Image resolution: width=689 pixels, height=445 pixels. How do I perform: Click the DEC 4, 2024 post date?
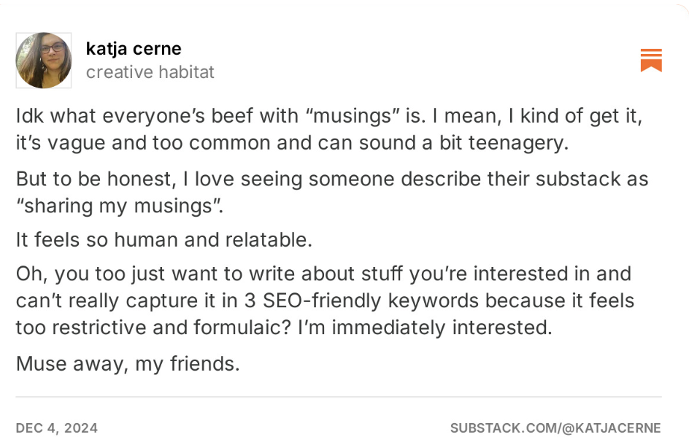pos(57,428)
